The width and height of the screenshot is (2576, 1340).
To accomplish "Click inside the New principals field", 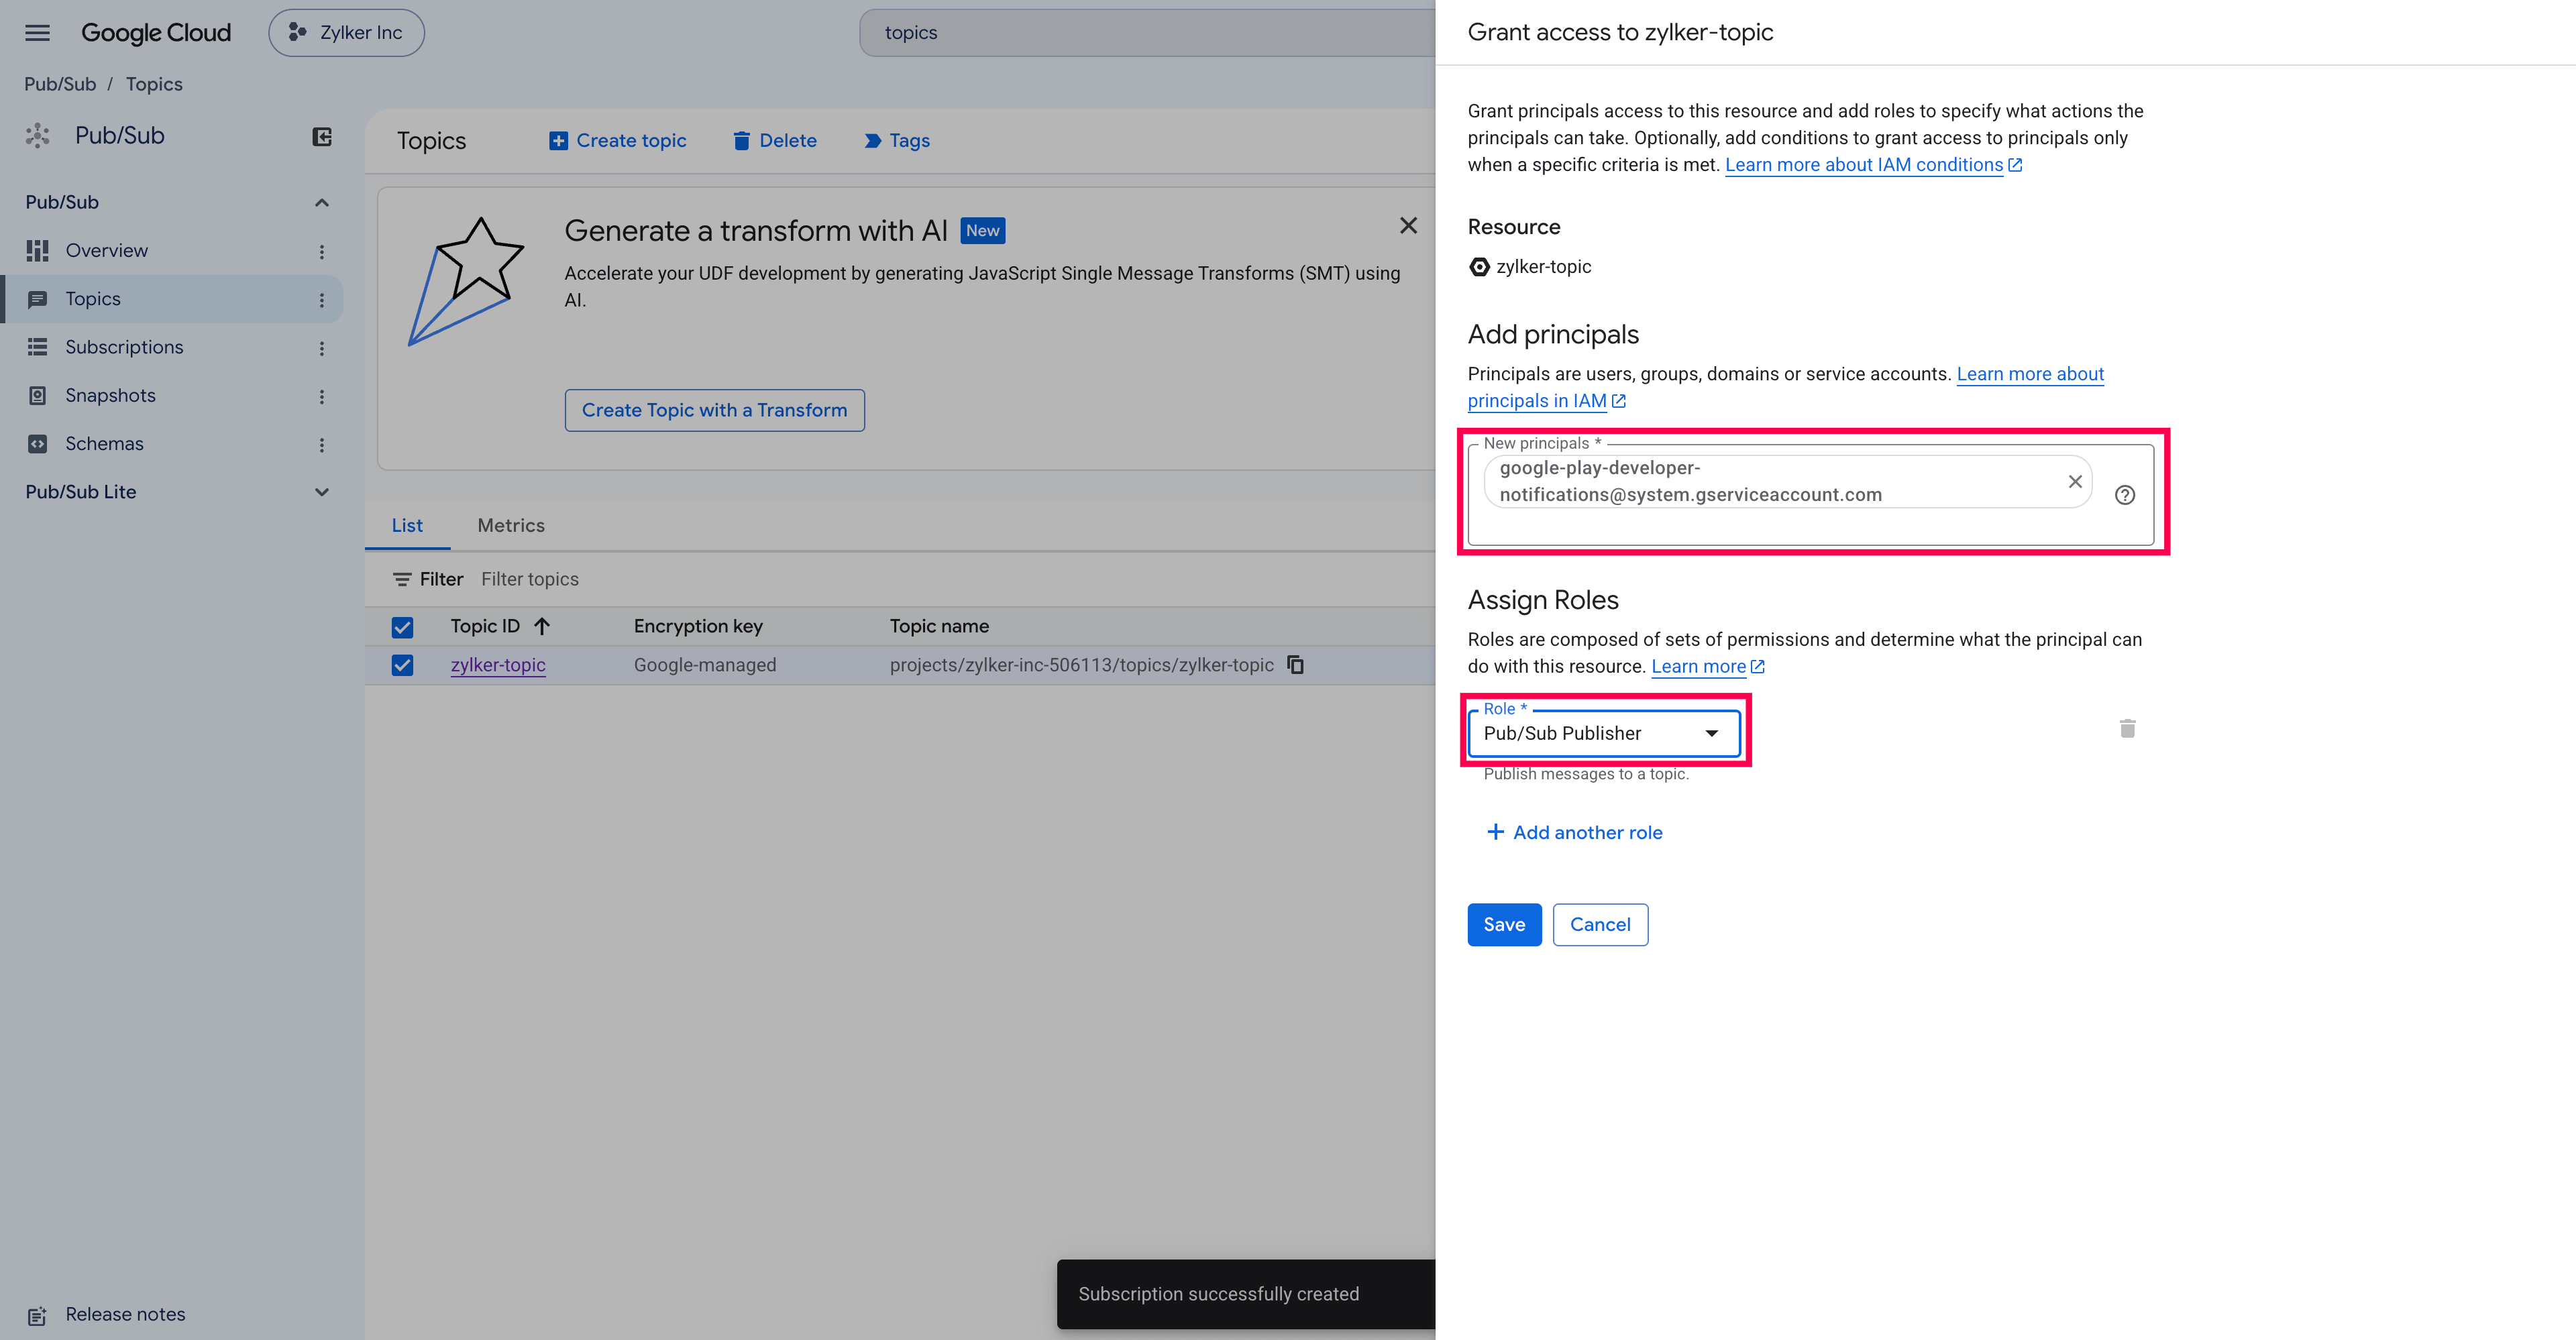I will (1810, 495).
